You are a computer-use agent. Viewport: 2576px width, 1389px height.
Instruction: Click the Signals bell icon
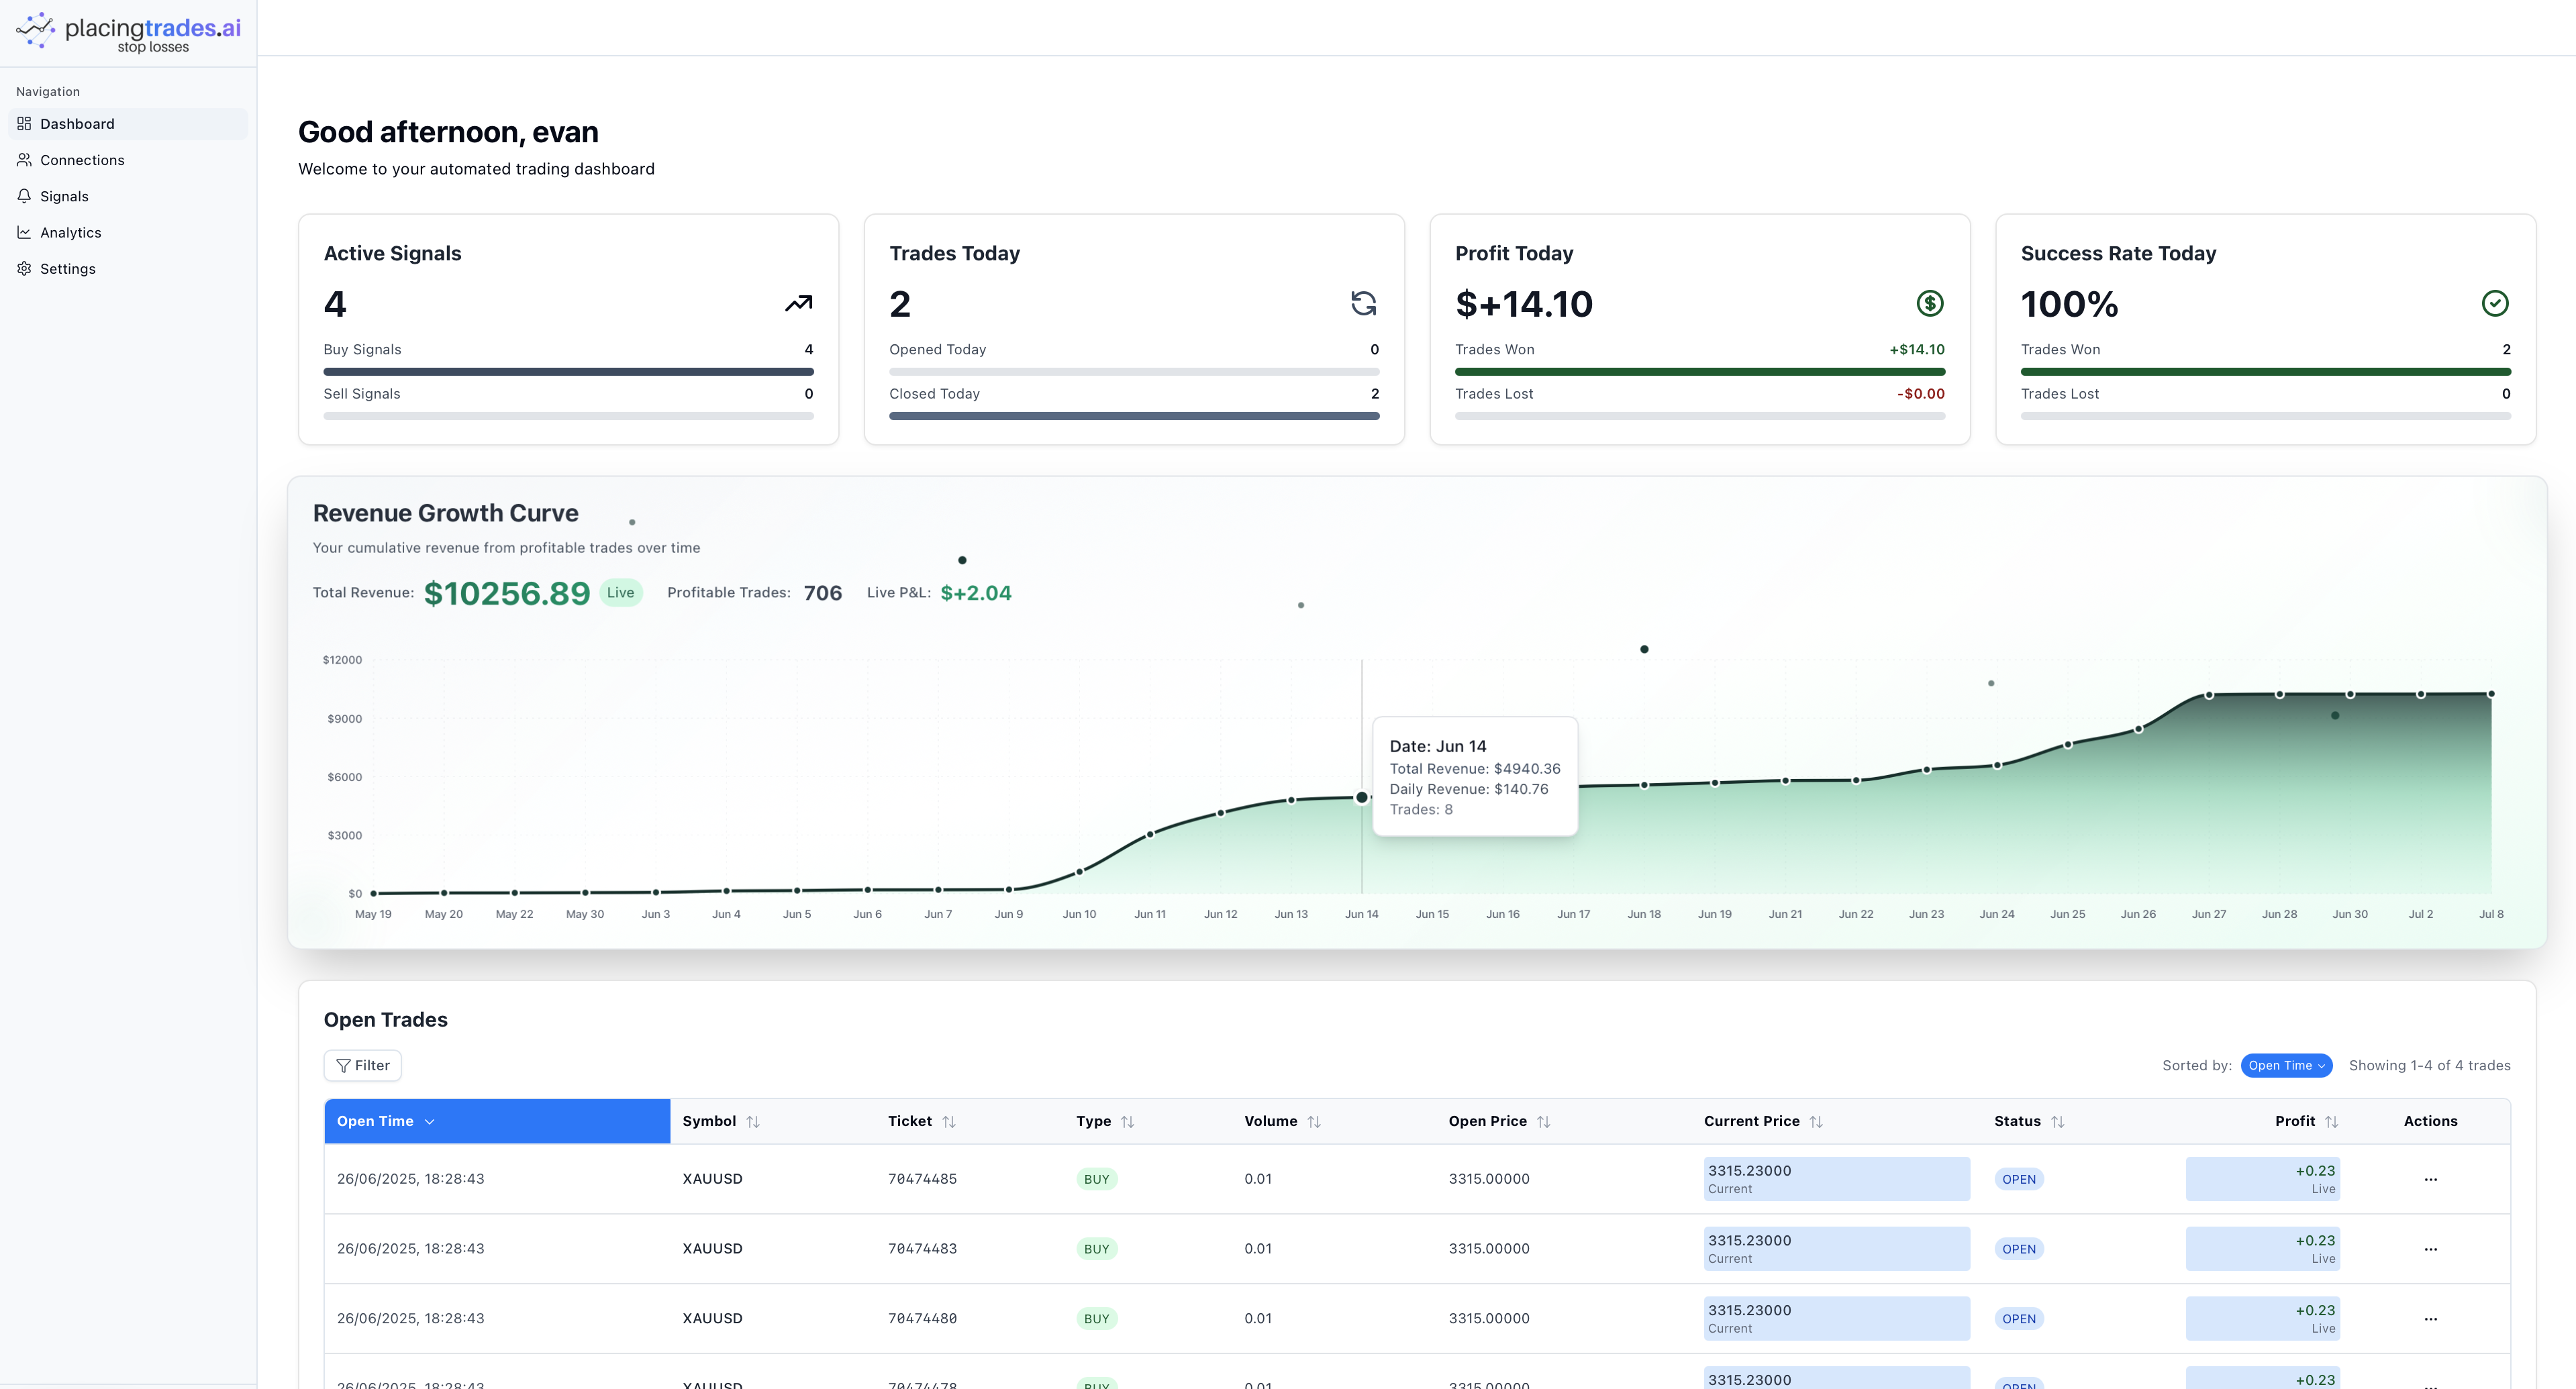pyautogui.click(x=24, y=196)
